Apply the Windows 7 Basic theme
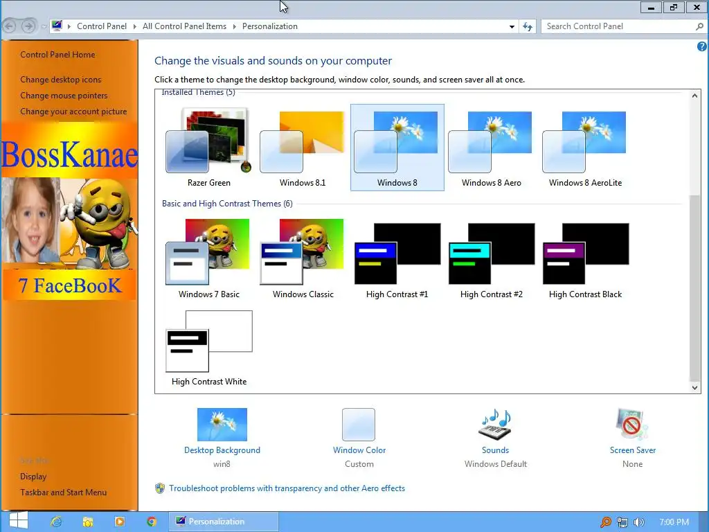 pyautogui.click(x=209, y=259)
